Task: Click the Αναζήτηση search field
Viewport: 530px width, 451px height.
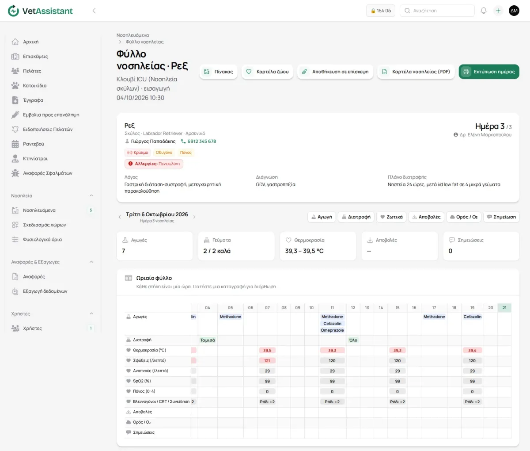Action: click(437, 11)
